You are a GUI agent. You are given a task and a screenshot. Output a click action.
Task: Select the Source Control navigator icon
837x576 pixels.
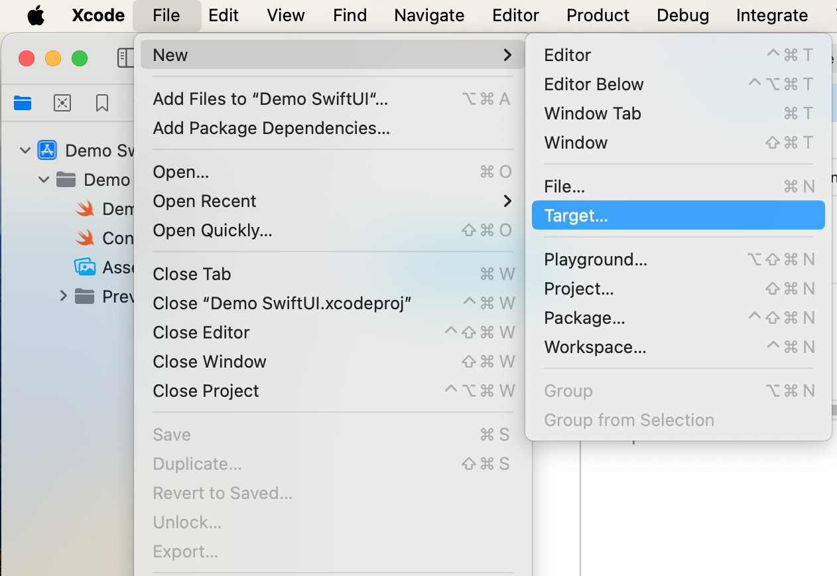coord(62,103)
